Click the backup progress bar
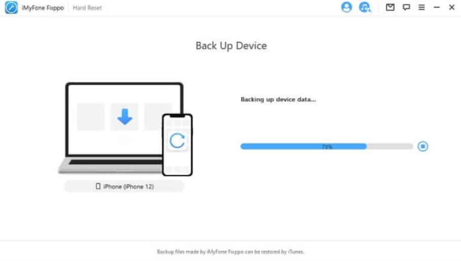Image resolution: width=461 pixels, height=261 pixels. click(327, 146)
